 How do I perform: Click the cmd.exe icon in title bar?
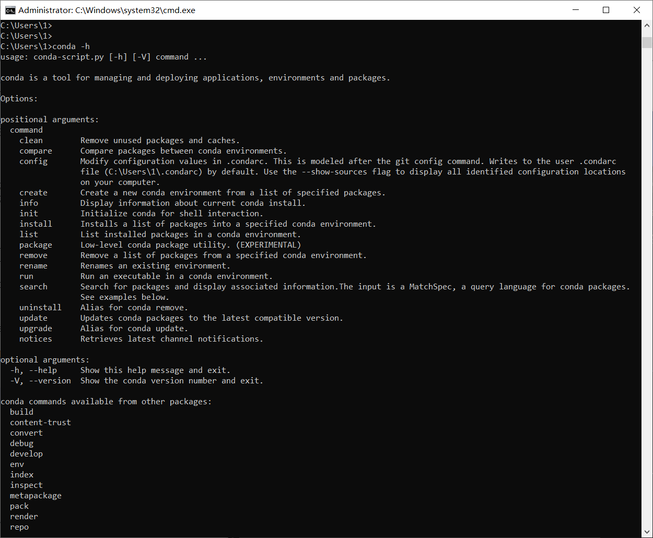pos(10,10)
